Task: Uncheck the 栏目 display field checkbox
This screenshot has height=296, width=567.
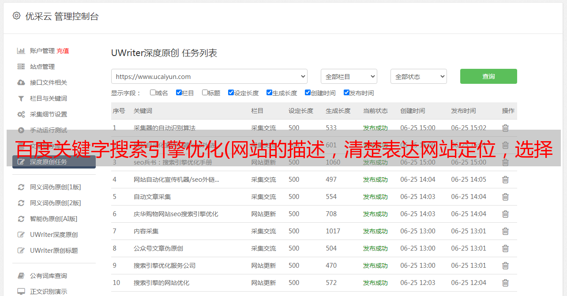Action: click(x=179, y=93)
